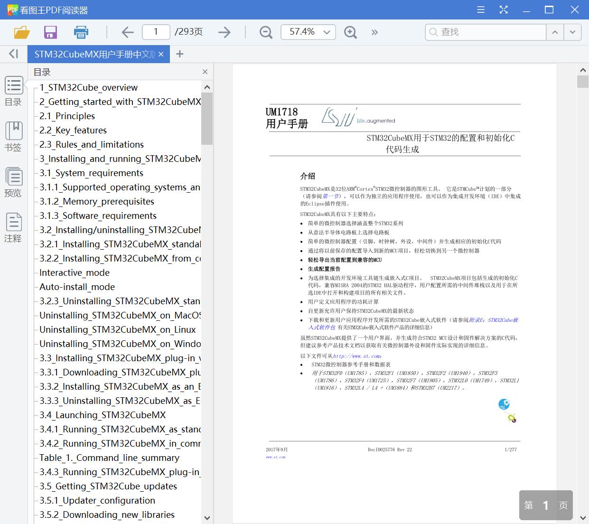Open outline entry 2.3_Rules_and_limitations
Image resolution: width=589 pixels, height=524 pixels.
92,144
